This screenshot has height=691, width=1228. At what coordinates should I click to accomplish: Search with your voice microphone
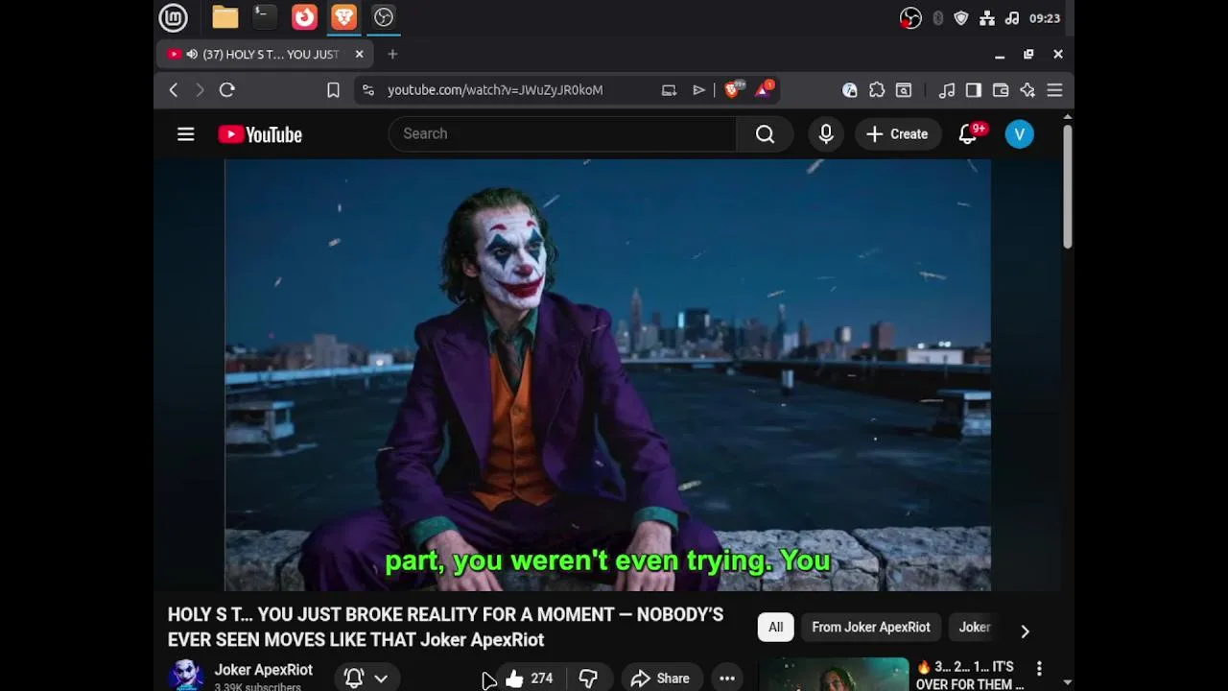click(826, 134)
